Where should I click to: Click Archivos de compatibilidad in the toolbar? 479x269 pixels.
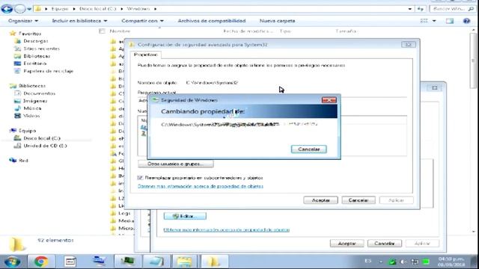pos(211,21)
